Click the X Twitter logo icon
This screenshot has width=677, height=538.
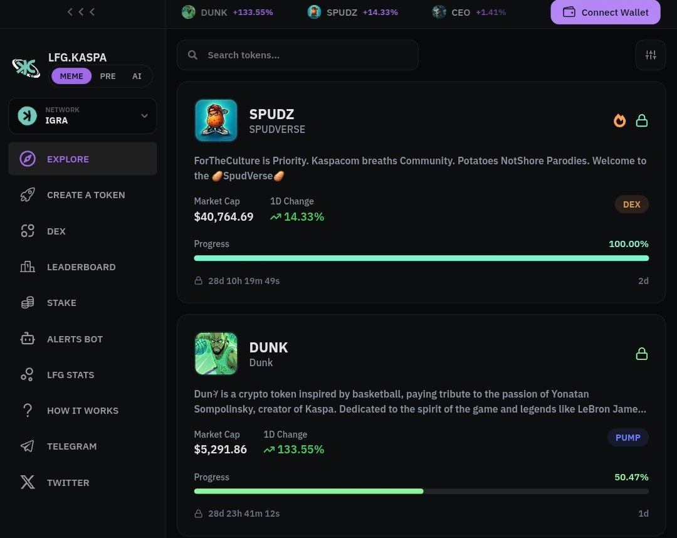point(27,482)
